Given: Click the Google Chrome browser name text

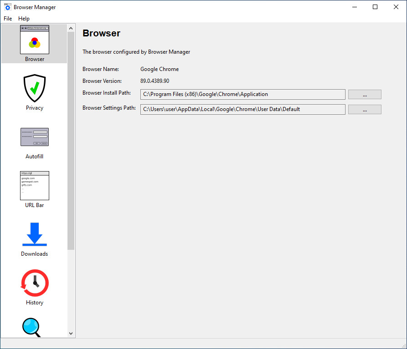Looking at the screenshot, I should click(160, 69).
